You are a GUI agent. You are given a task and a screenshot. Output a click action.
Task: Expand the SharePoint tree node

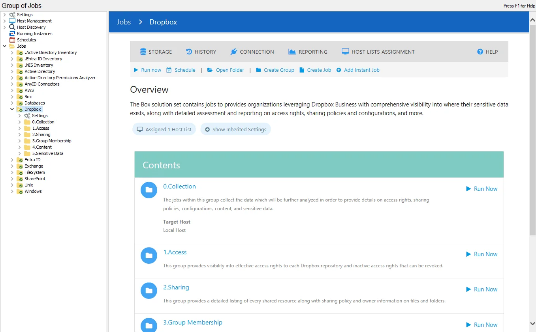12,179
